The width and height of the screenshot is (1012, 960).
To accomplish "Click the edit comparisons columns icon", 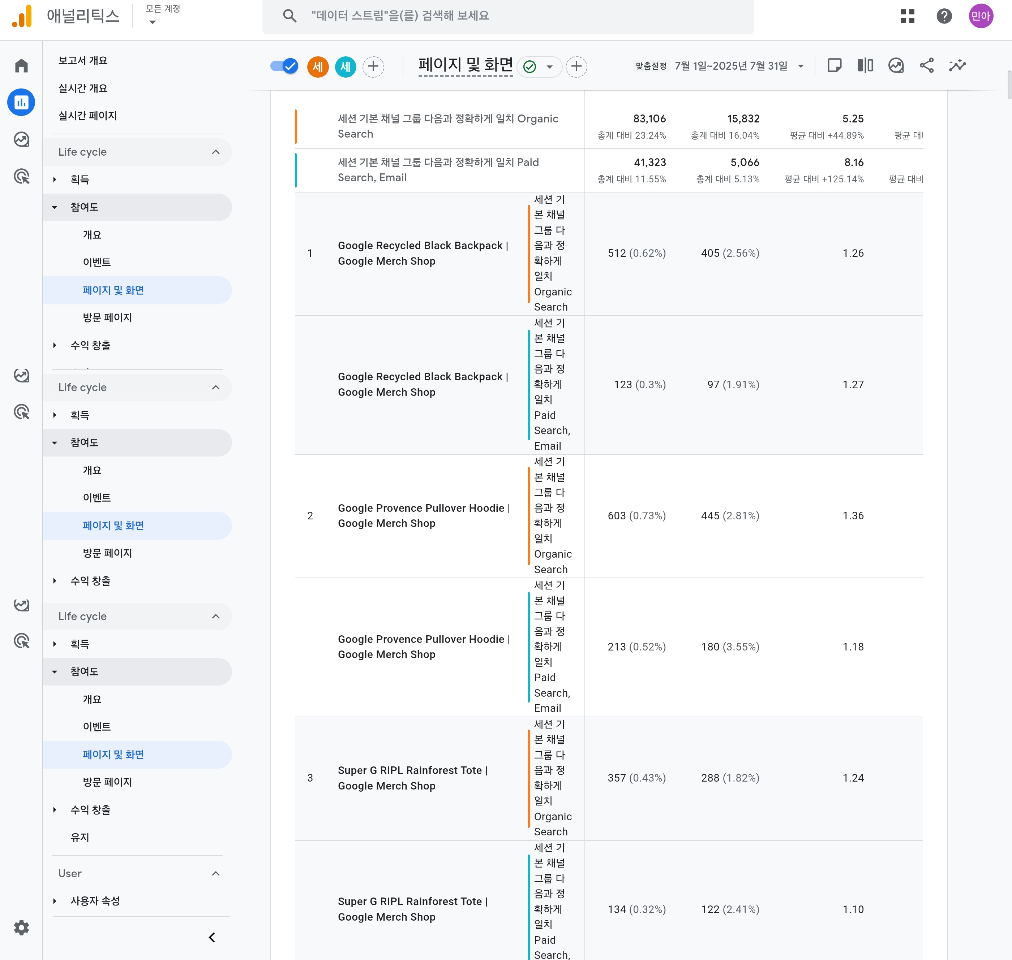I will (865, 65).
